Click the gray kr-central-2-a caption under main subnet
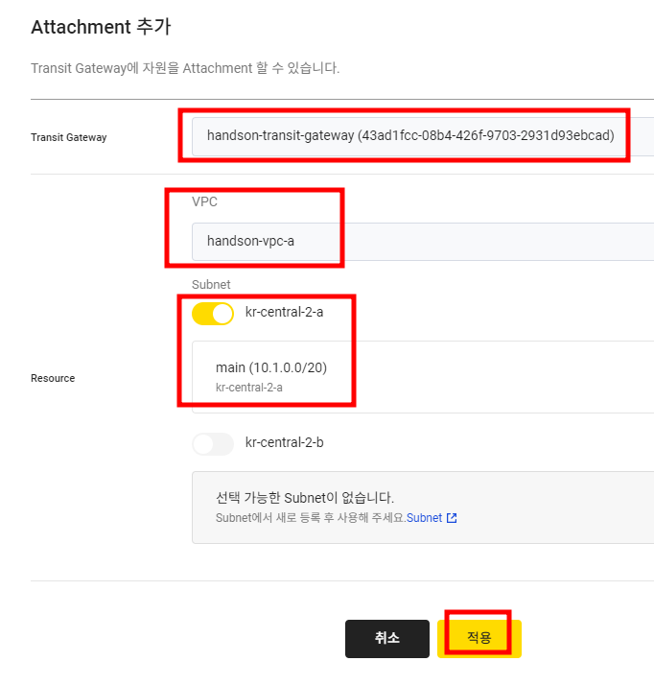The height and width of the screenshot is (685, 654). [x=249, y=388]
